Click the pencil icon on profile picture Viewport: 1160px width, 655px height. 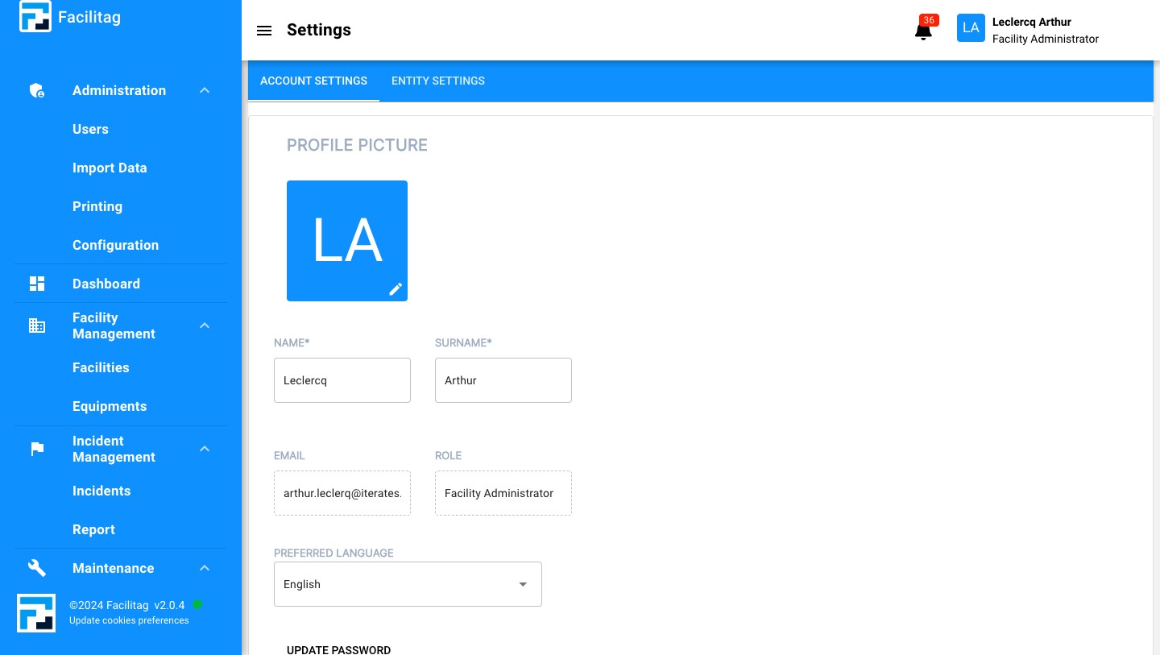click(396, 289)
